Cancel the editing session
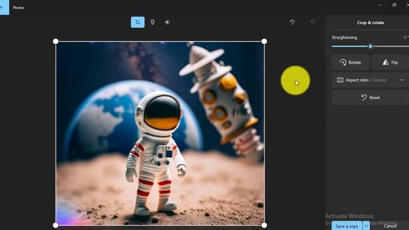409x230 pixels. click(390, 226)
